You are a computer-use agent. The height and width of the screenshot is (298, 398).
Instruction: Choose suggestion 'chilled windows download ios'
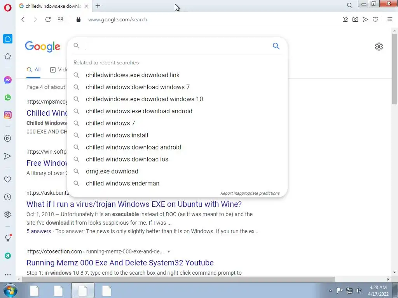click(177, 159)
